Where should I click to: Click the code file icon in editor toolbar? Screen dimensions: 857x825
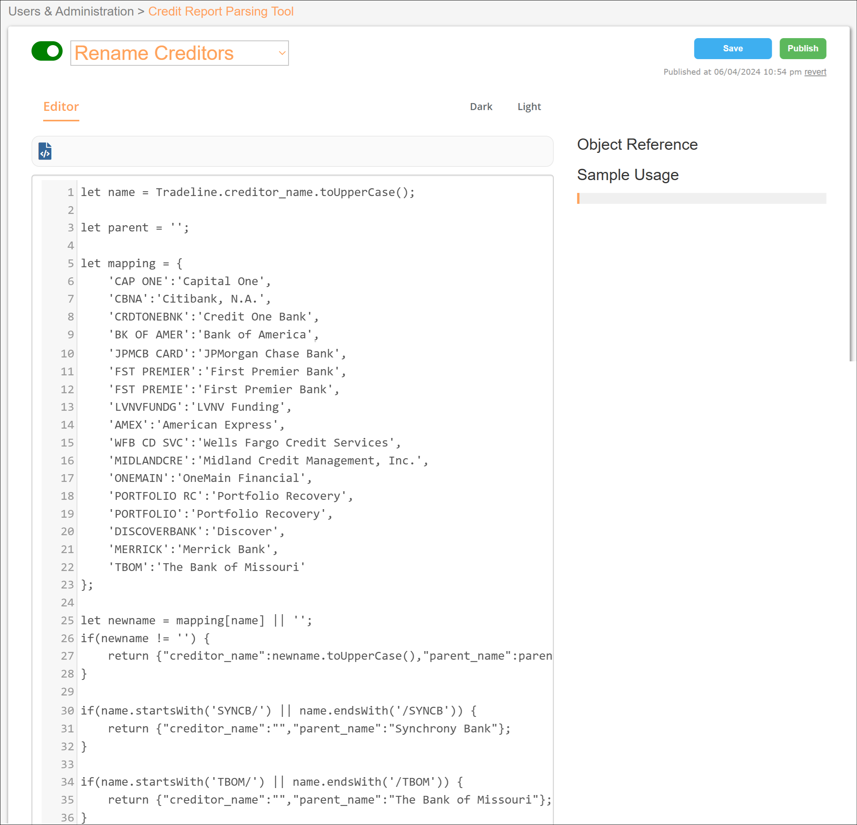pyautogui.click(x=45, y=151)
